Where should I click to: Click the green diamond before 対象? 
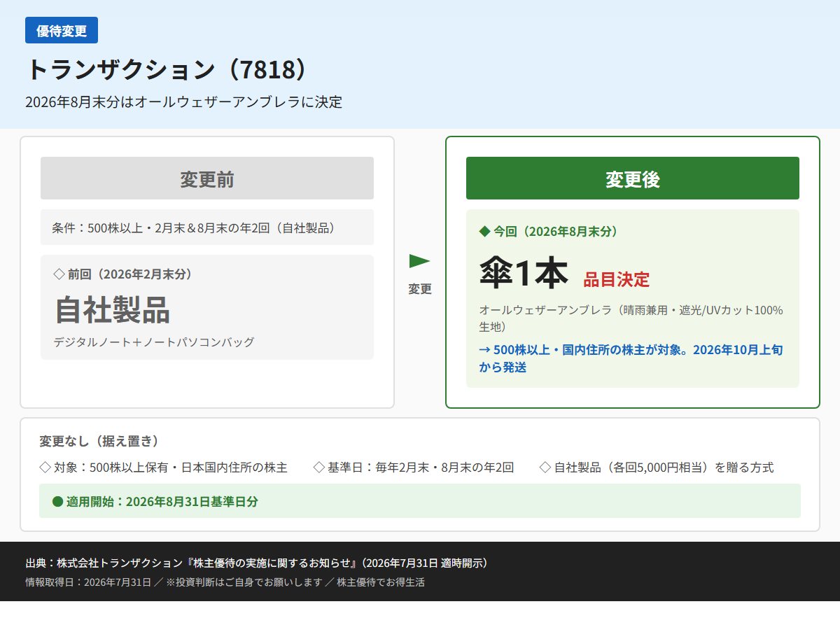point(45,468)
